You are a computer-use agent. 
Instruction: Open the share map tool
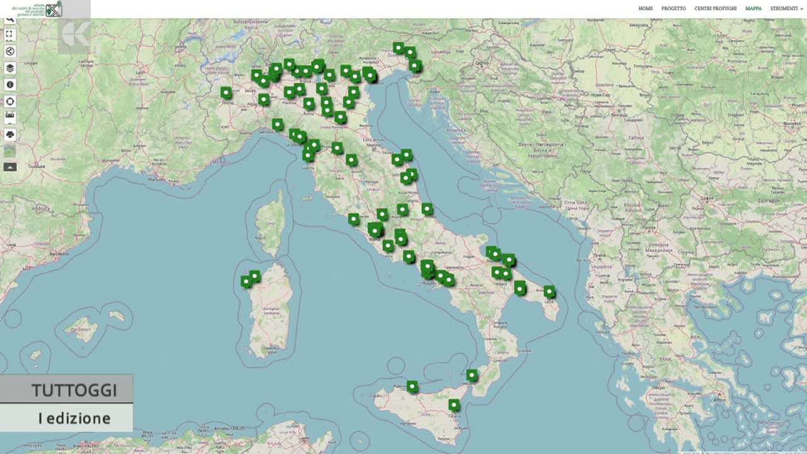(10, 52)
